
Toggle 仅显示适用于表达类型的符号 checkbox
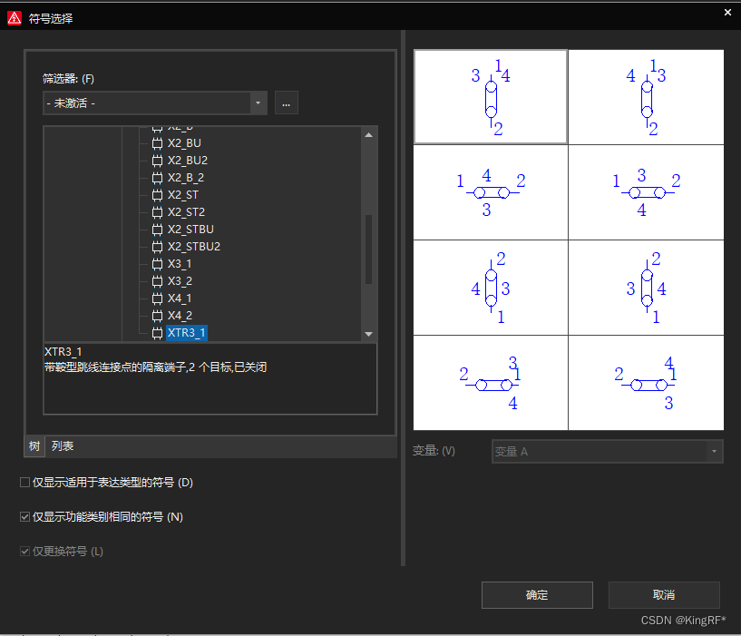coord(25,483)
